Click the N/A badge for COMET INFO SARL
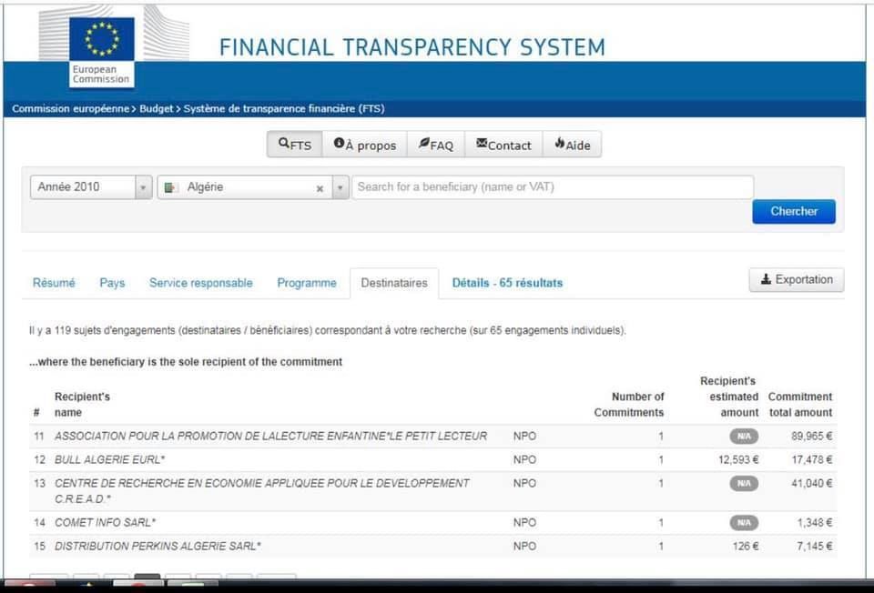This screenshot has width=874, height=593. tap(743, 523)
